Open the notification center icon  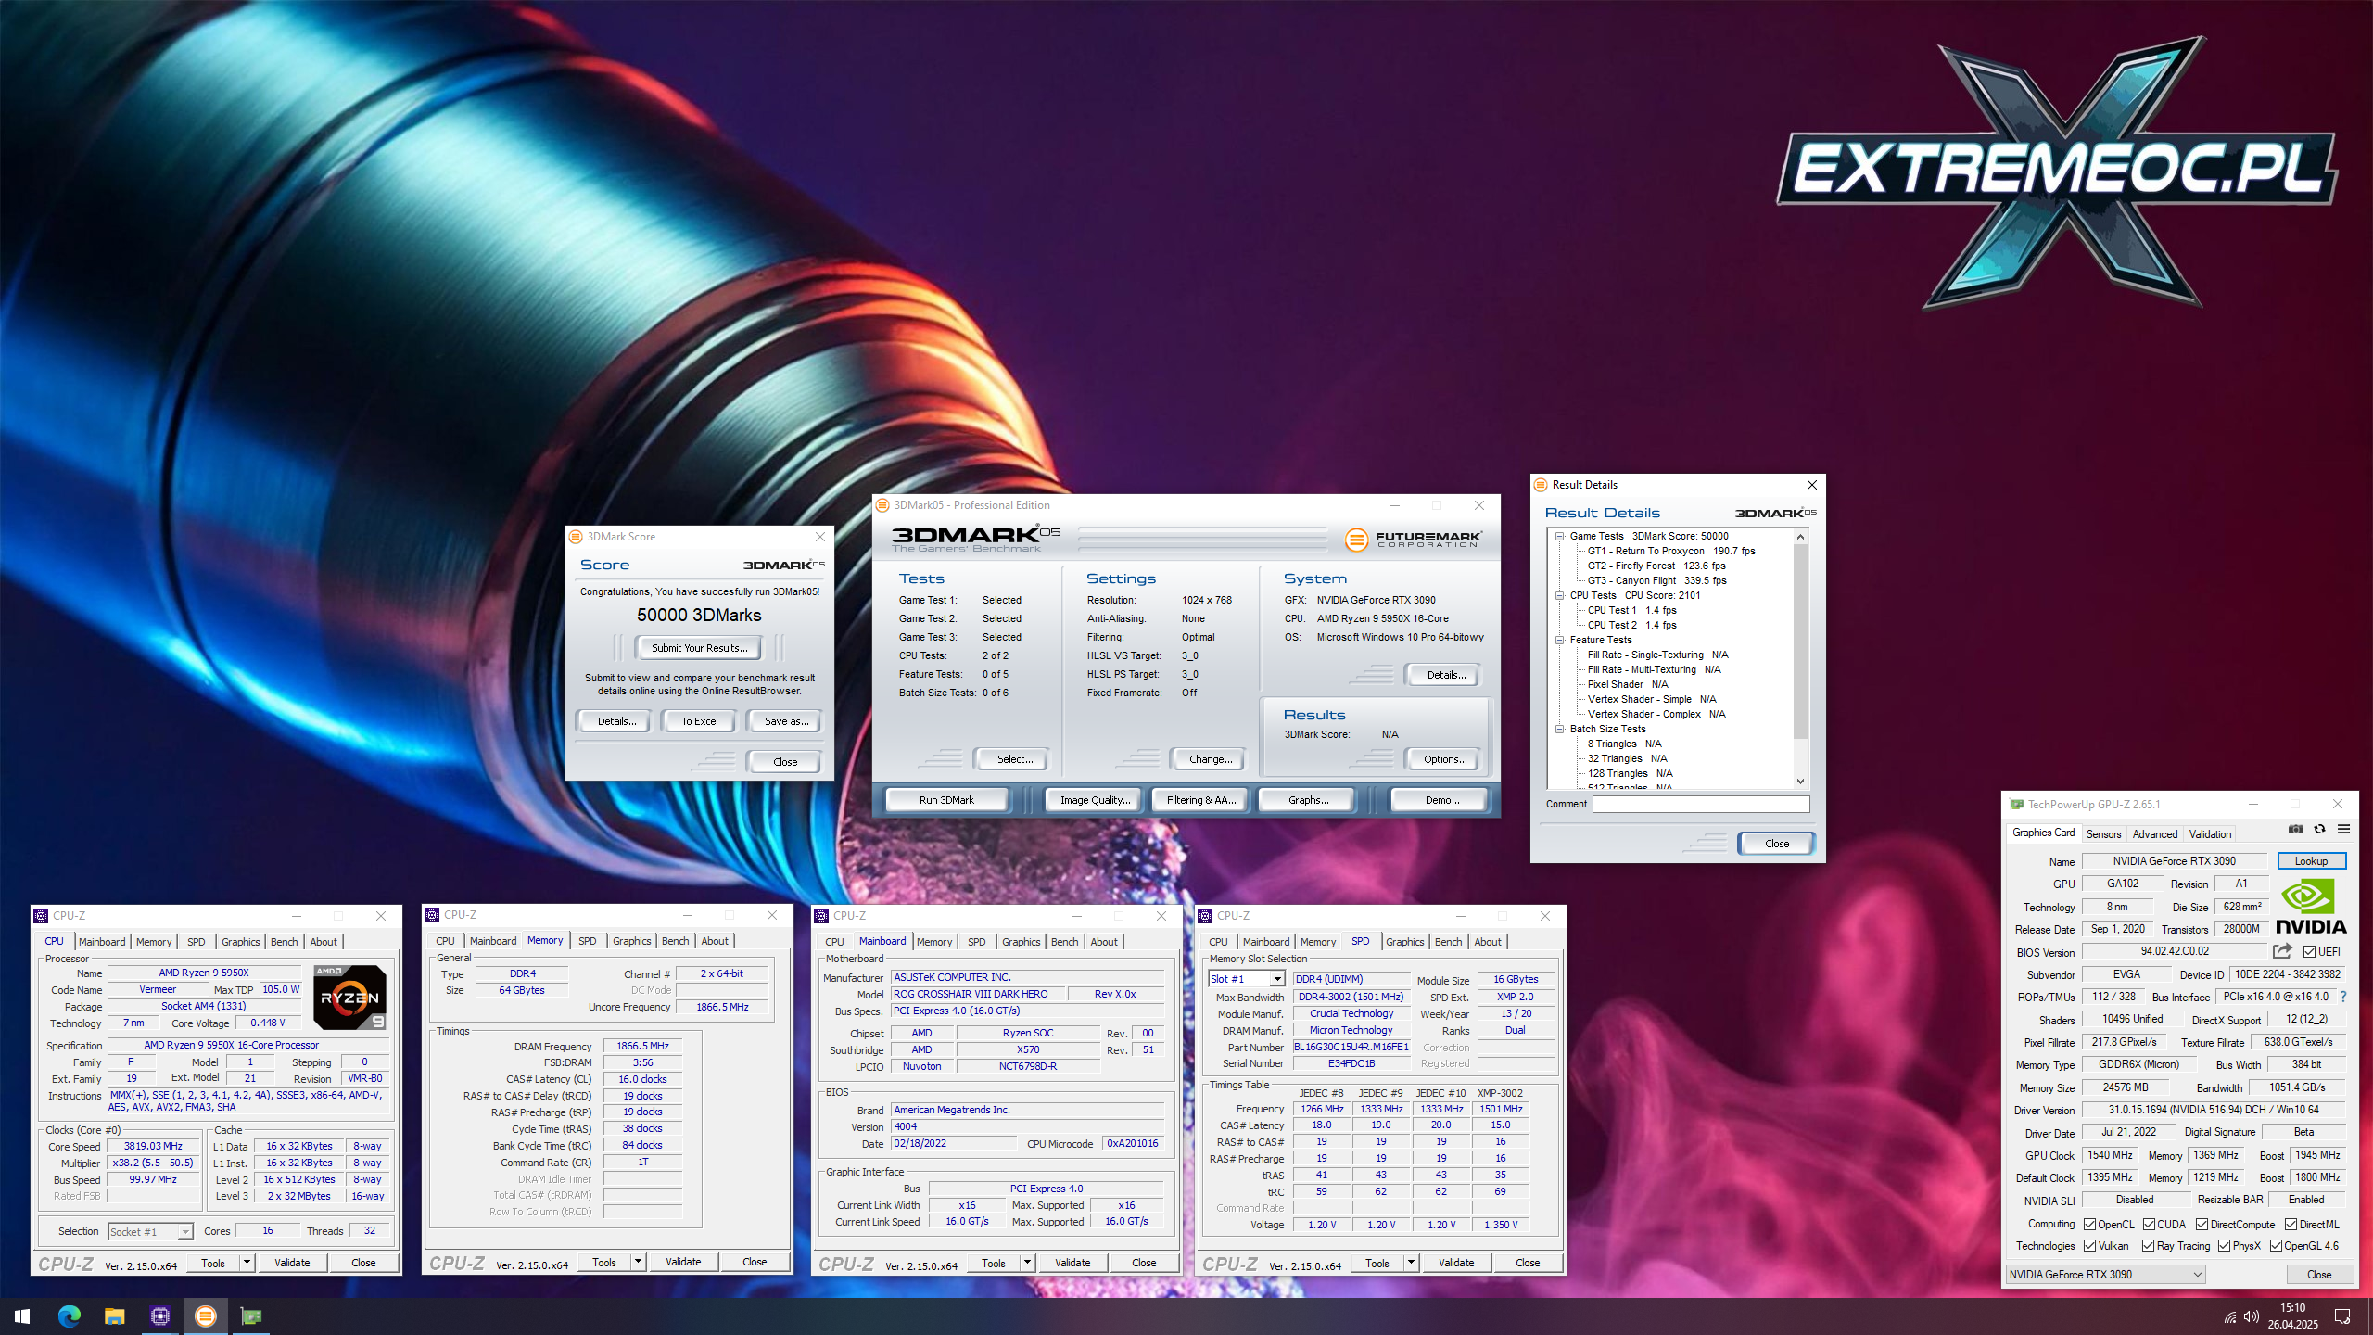pos(2342,1316)
